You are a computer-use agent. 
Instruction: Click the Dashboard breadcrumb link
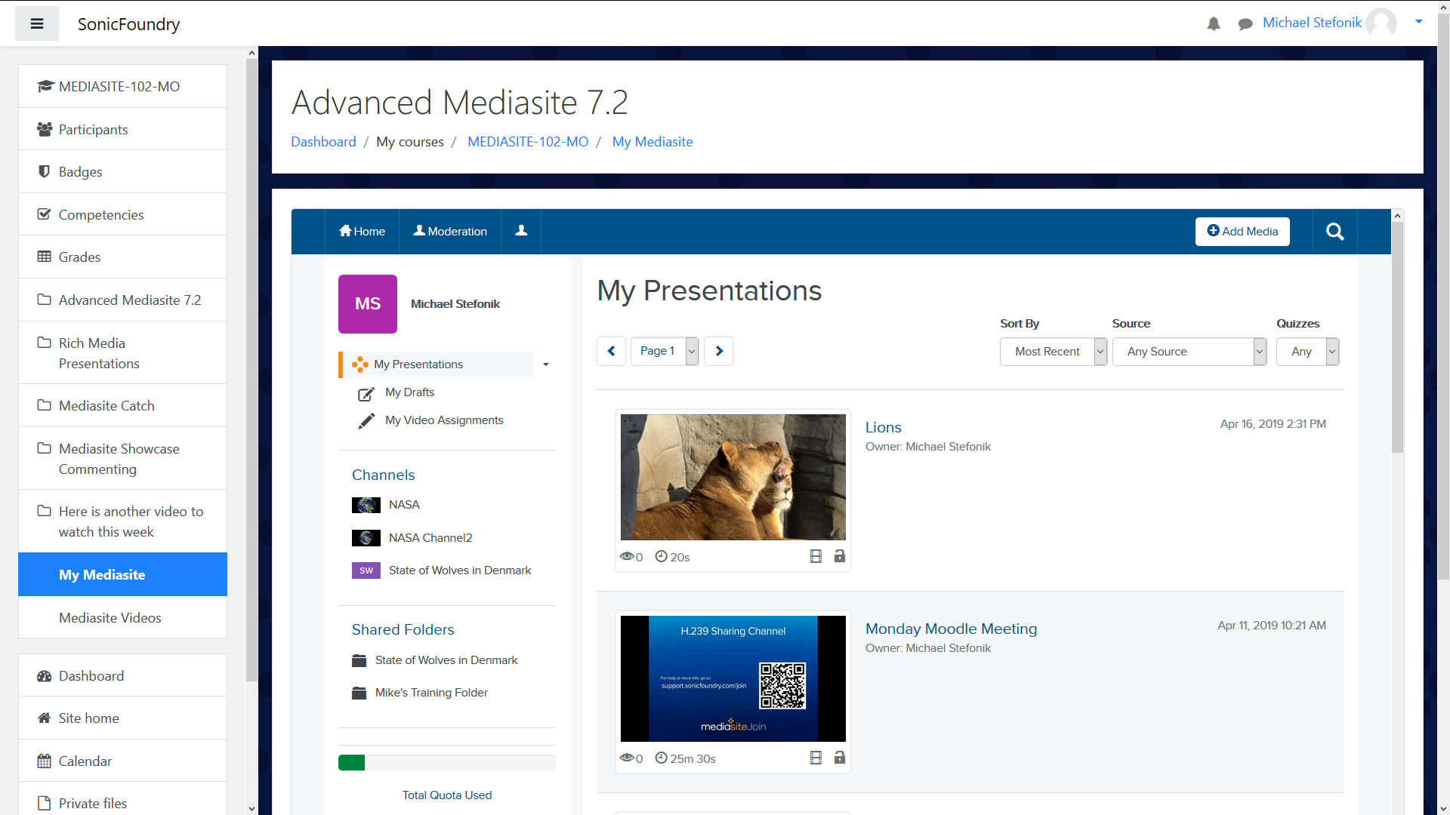(x=323, y=142)
